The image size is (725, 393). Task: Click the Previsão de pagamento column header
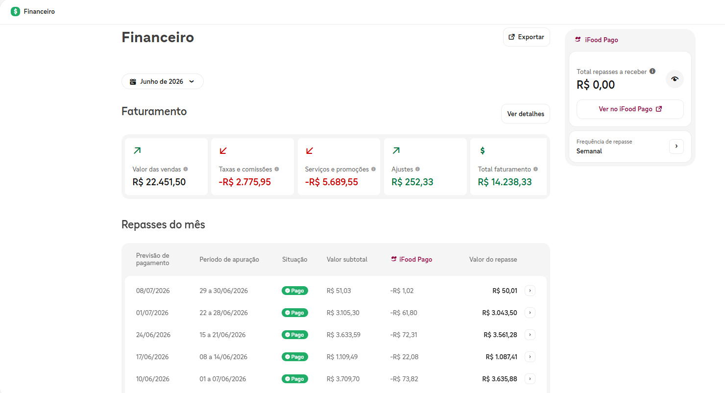[x=153, y=259]
